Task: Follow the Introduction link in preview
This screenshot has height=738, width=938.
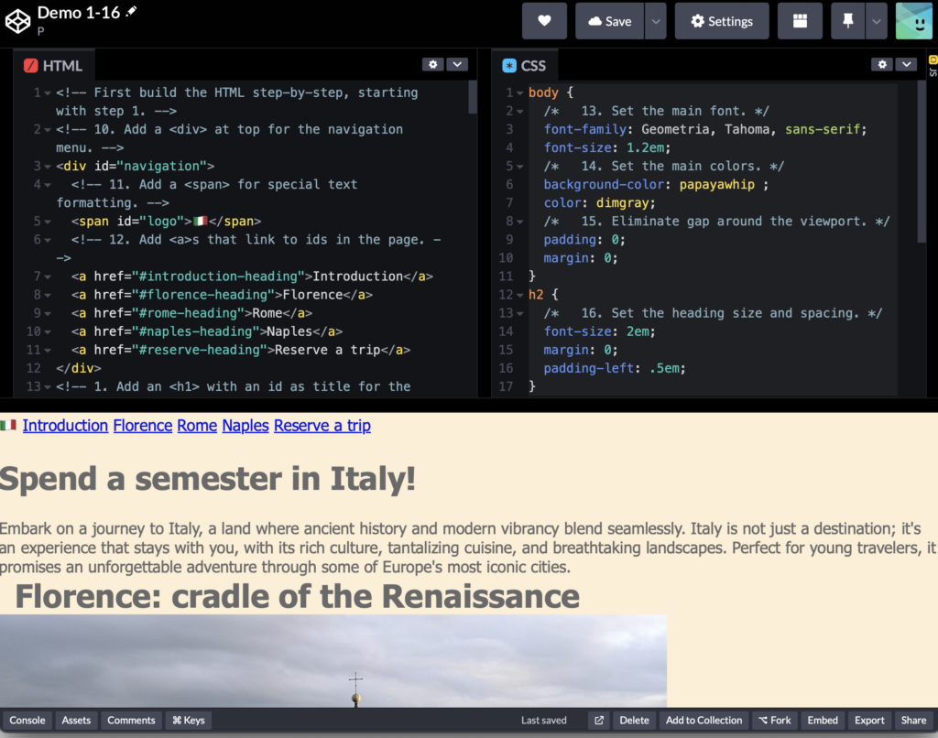Action: point(65,425)
